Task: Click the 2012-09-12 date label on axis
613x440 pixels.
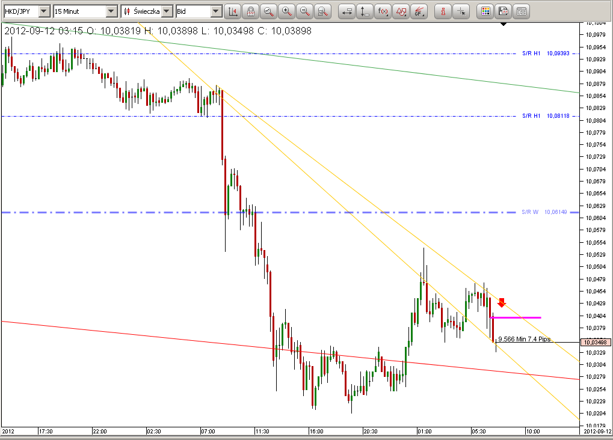Action: [x=597, y=432]
